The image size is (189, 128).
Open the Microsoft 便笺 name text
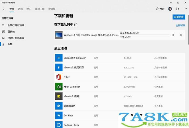(x=71, y=96)
